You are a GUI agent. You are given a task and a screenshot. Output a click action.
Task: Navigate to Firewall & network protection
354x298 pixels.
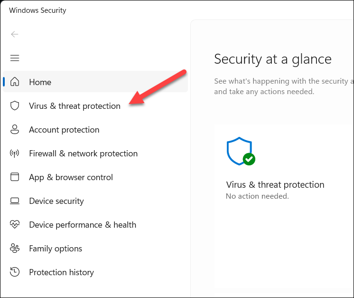[83, 154]
